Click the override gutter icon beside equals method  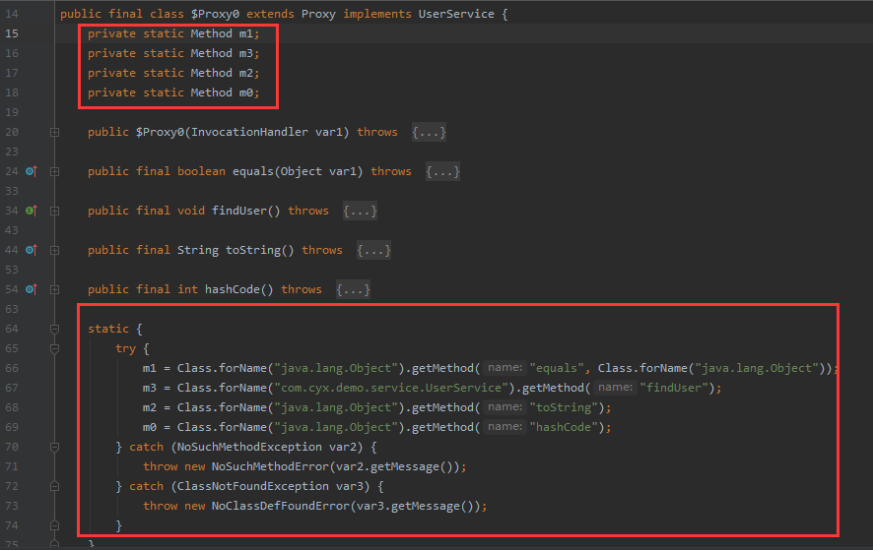pyautogui.click(x=31, y=171)
